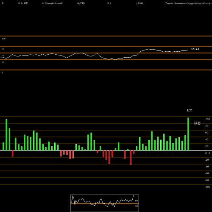Click the MR axis label 60
212x212 pixels.
point(207,133)
